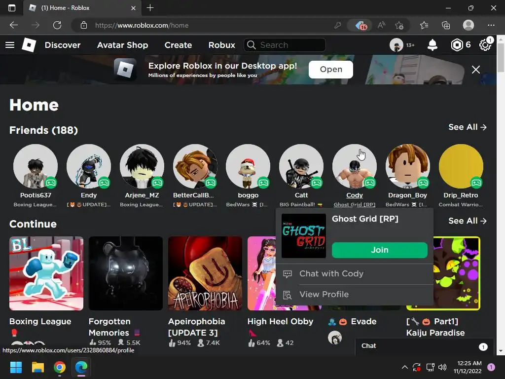
Task: Open the notifications bell
Action: 432,45
